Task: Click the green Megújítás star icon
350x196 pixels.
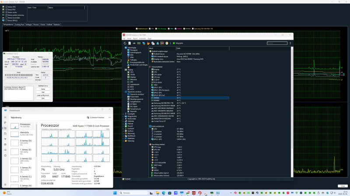Action: point(174,43)
